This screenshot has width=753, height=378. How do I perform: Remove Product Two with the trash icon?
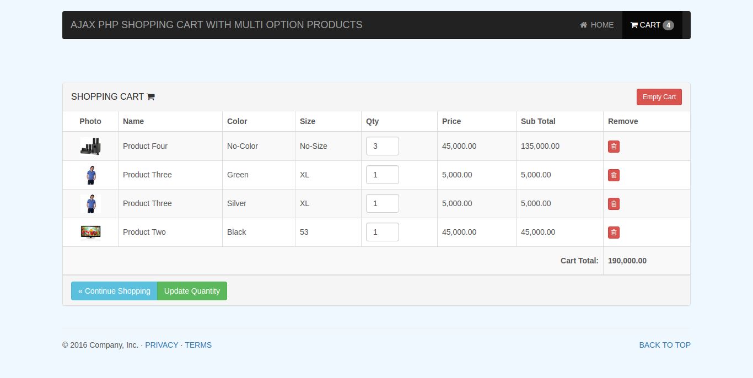[x=614, y=233]
